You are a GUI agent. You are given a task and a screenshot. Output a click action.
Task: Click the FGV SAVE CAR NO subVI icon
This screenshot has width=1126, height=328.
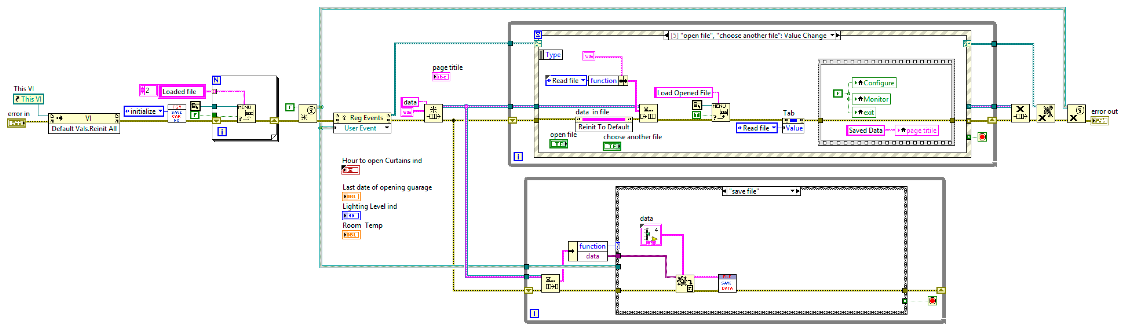177,114
